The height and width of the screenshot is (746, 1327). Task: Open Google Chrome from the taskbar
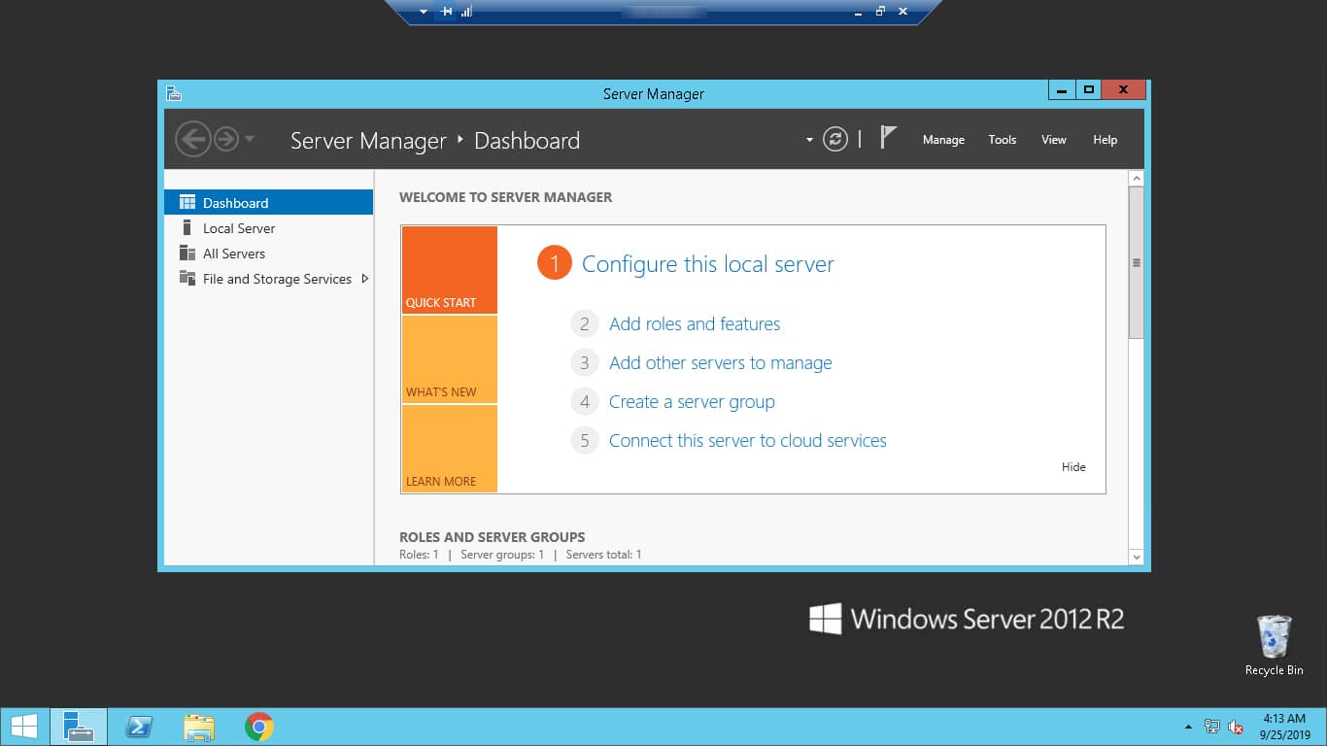(x=259, y=727)
